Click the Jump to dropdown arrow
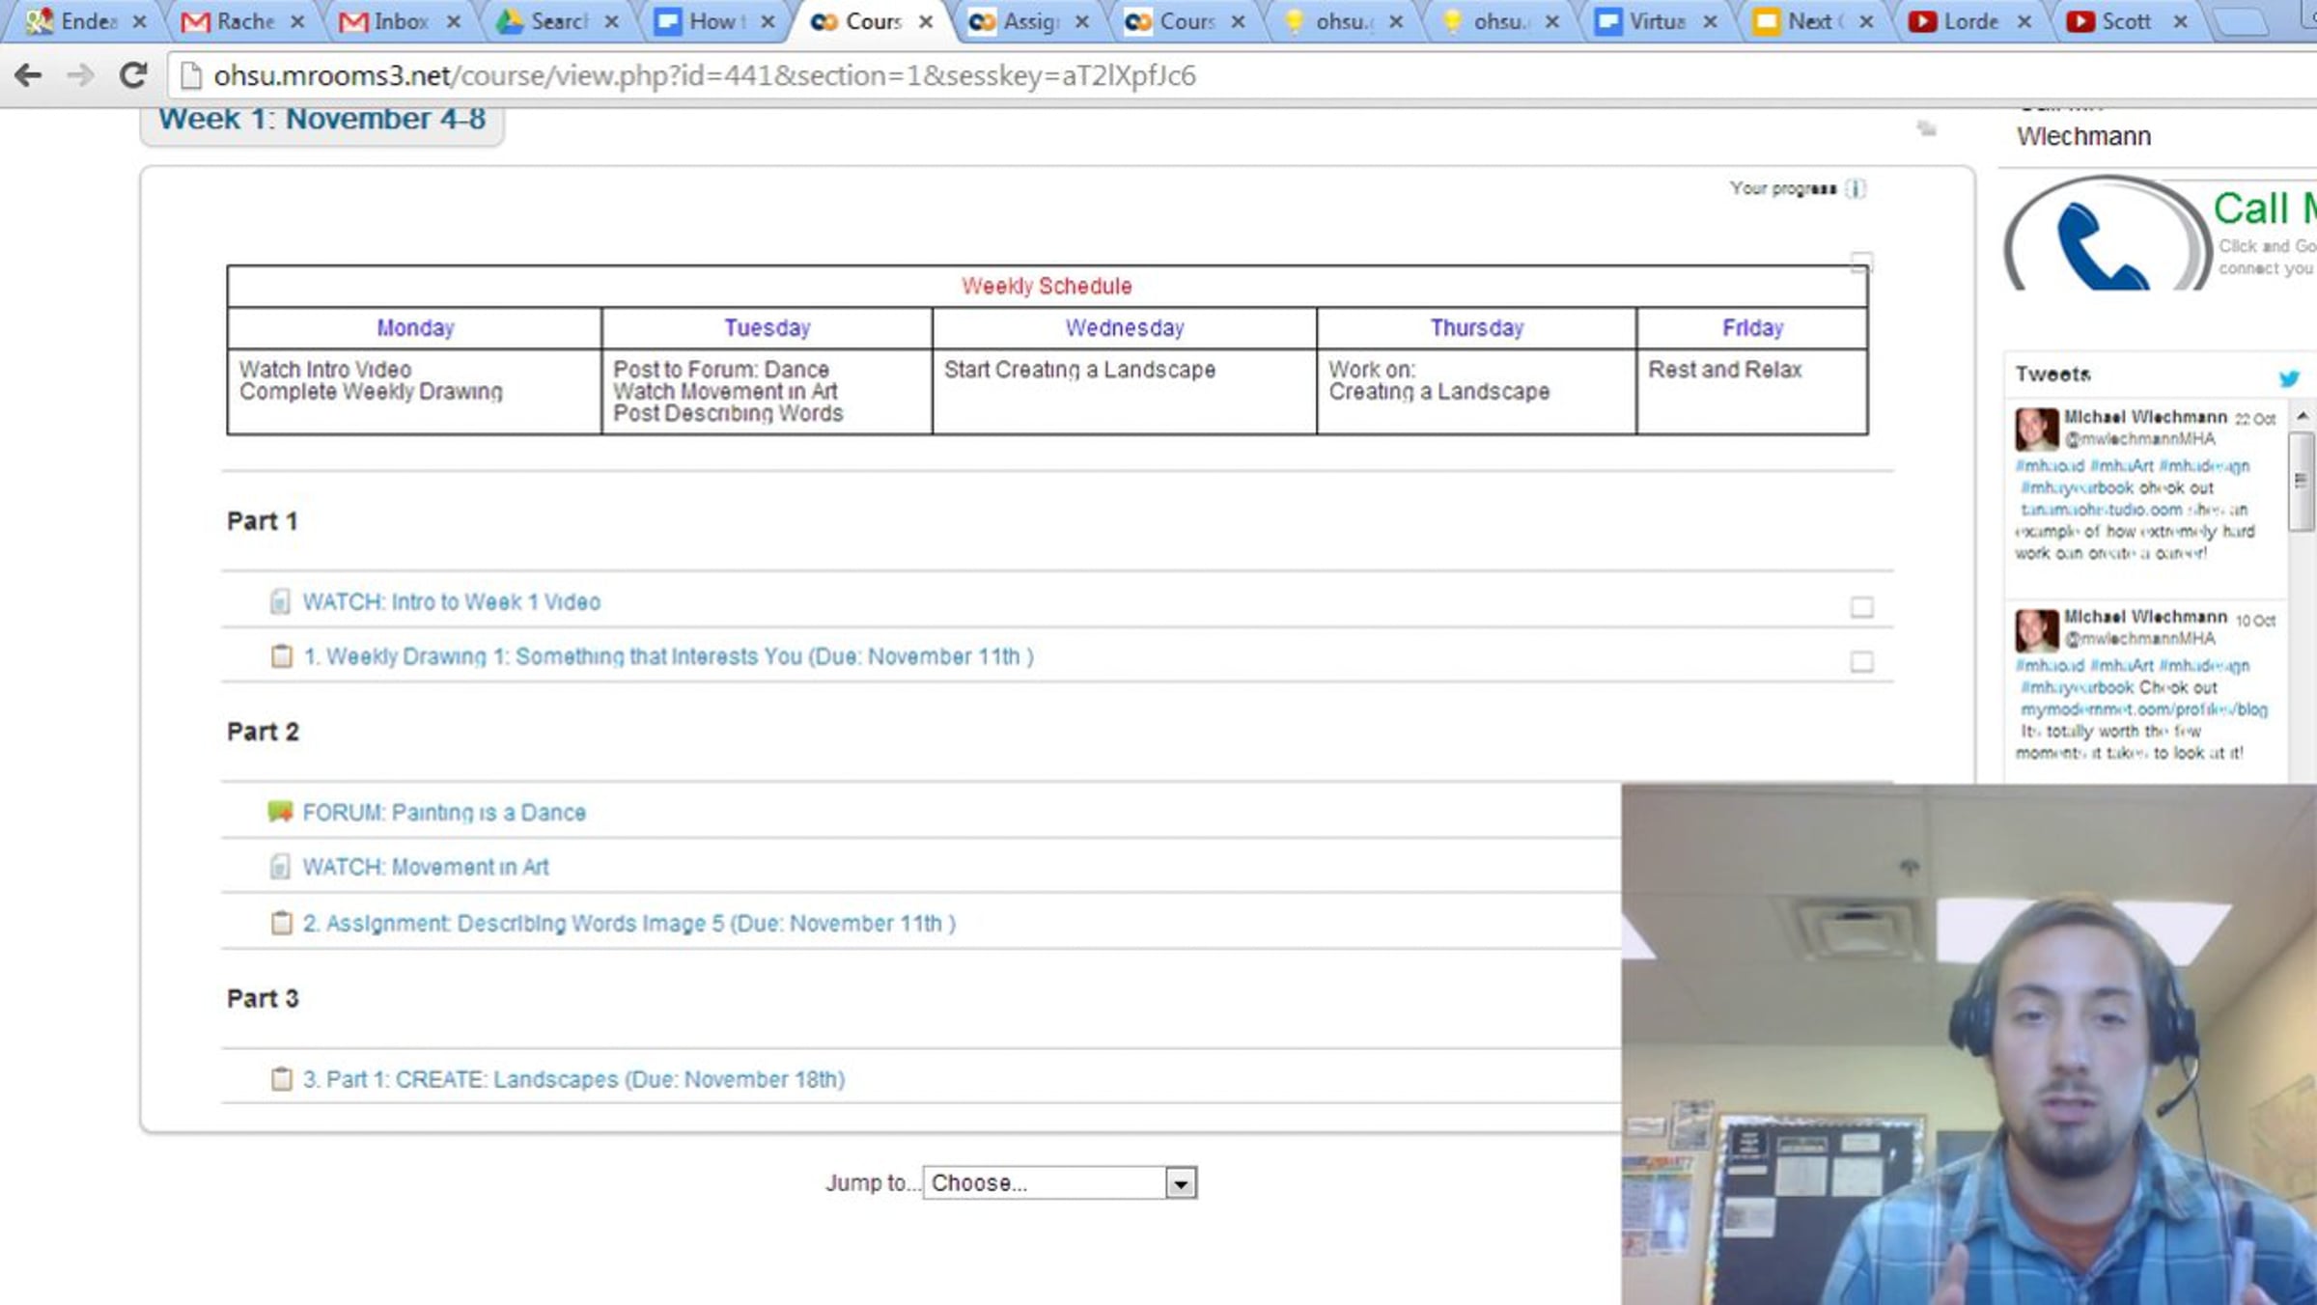2317x1305 pixels. (1180, 1183)
